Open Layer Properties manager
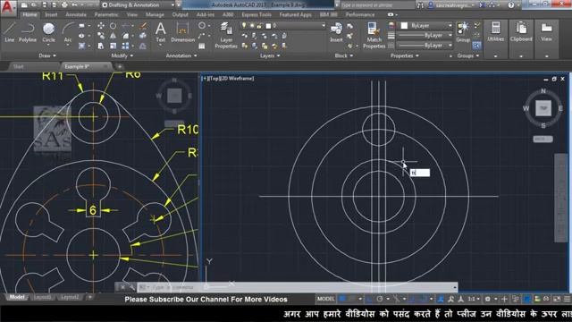Viewport: 572px width, 322px height. 226,35
